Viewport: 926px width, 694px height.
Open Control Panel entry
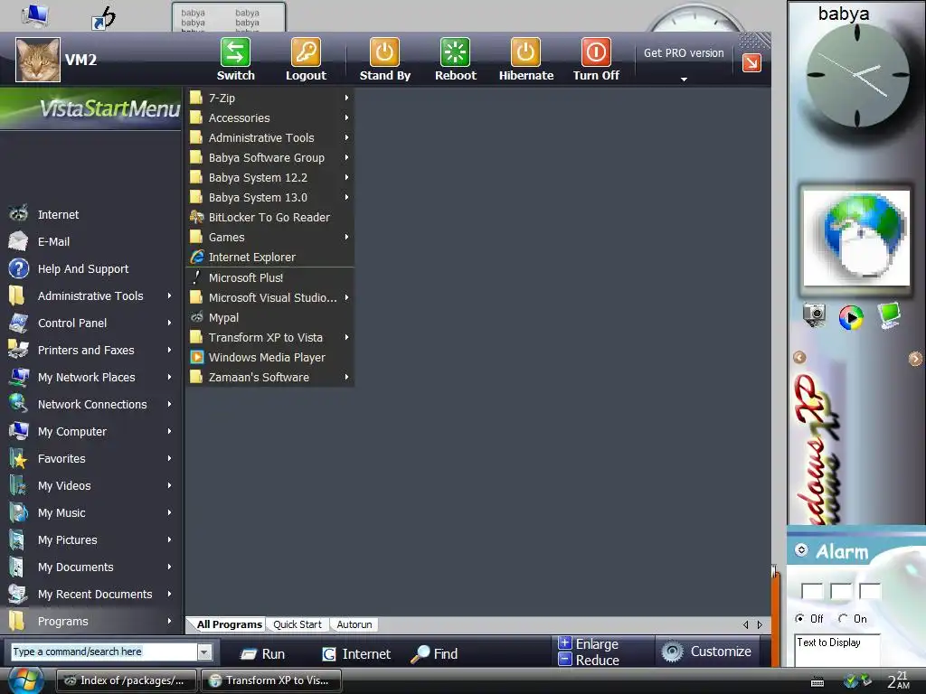click(x=72, y=323)
